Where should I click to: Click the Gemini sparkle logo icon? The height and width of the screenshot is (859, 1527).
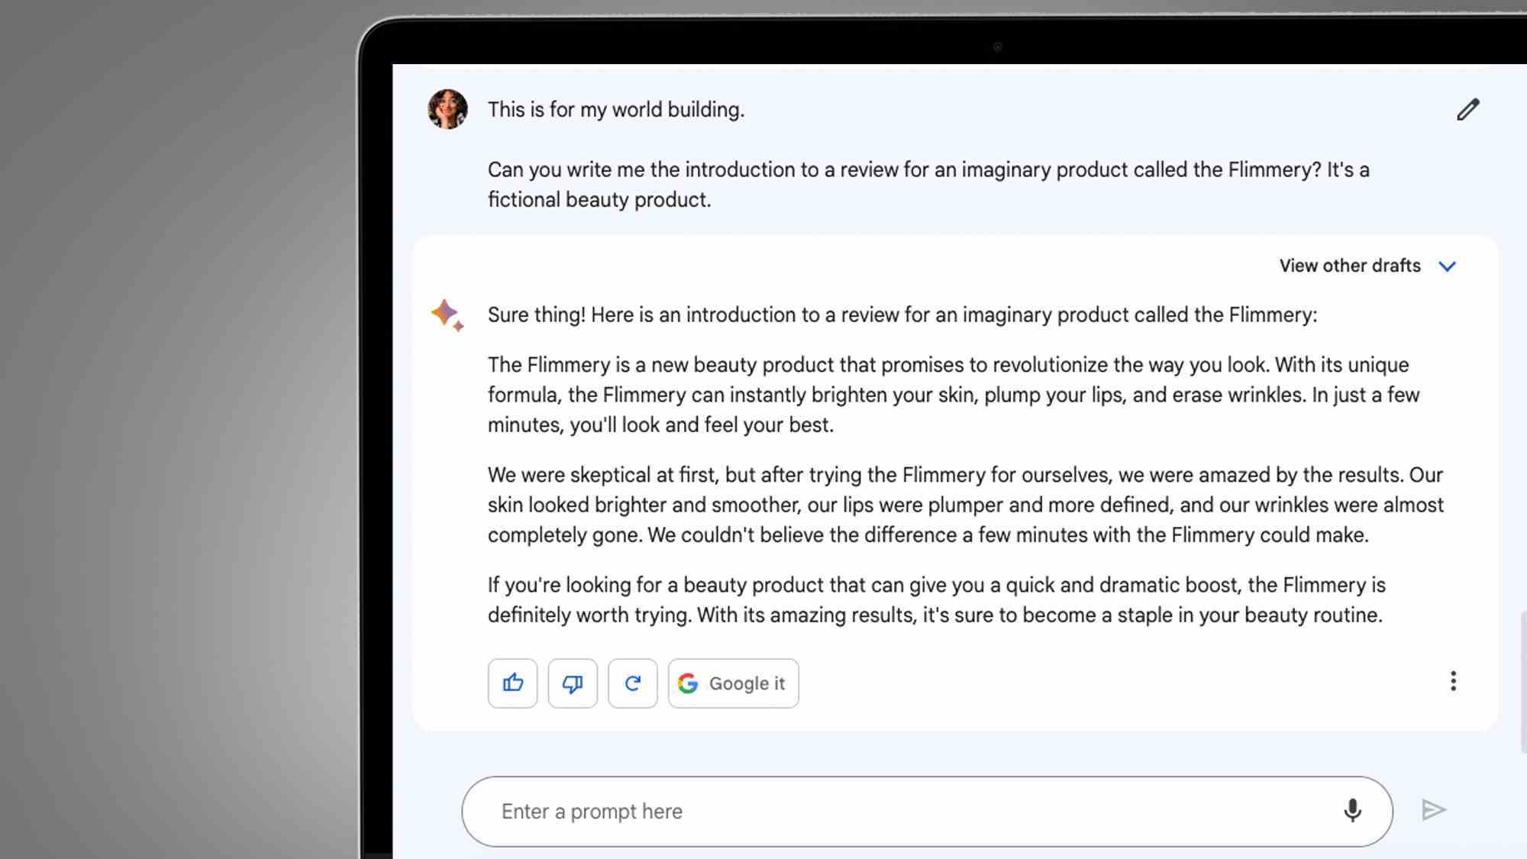point(446,315)
